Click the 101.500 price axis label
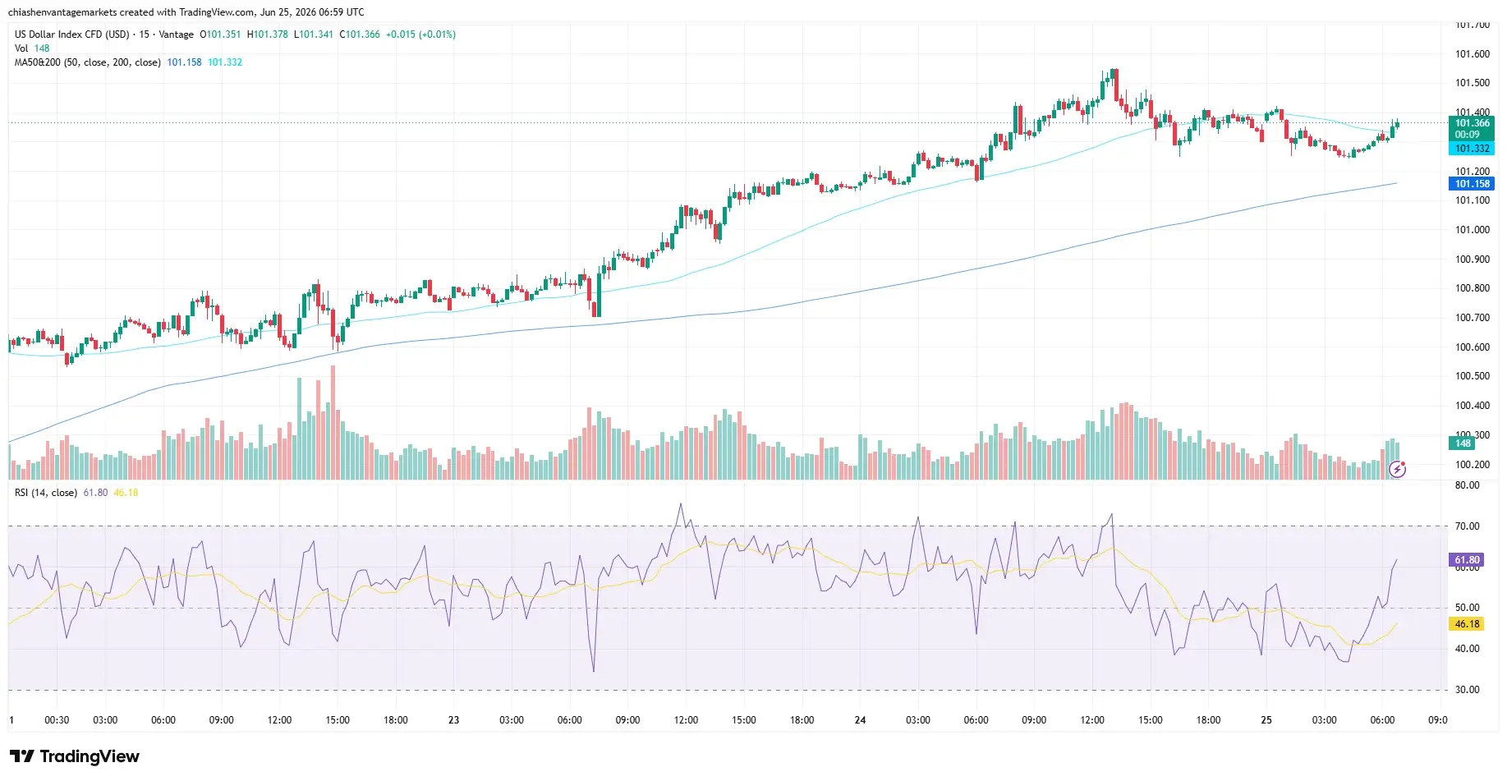 [1473, 83]
